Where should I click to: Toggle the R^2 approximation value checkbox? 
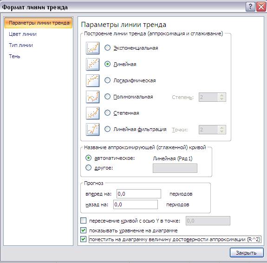coord(83,239)
